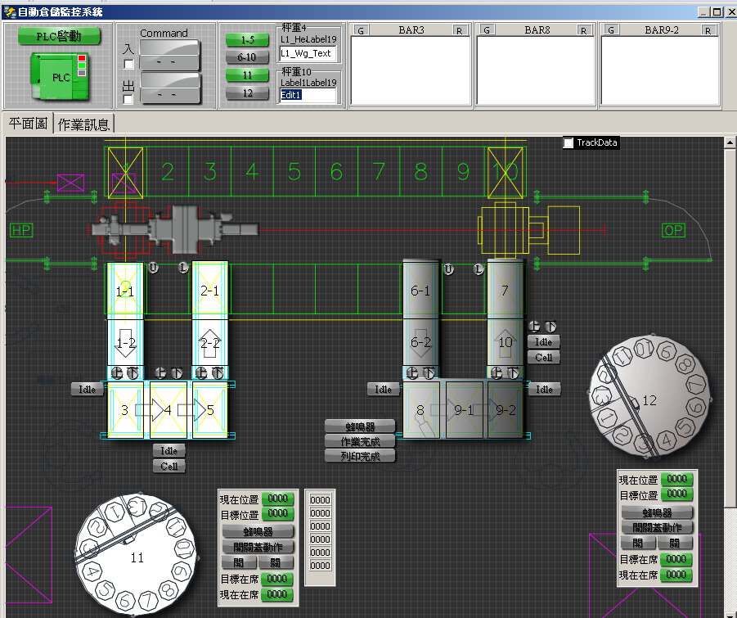Screen dimensions: 737x618
Task: Select the 6-10 range button
Action: point(247,57)
